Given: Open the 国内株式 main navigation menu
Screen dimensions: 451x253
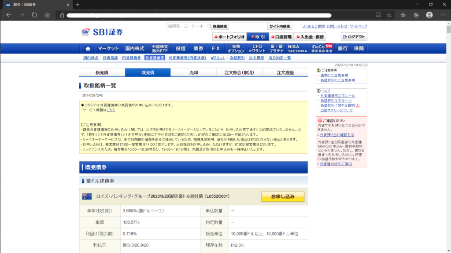Looking at the screenshot, I should 135,48.
